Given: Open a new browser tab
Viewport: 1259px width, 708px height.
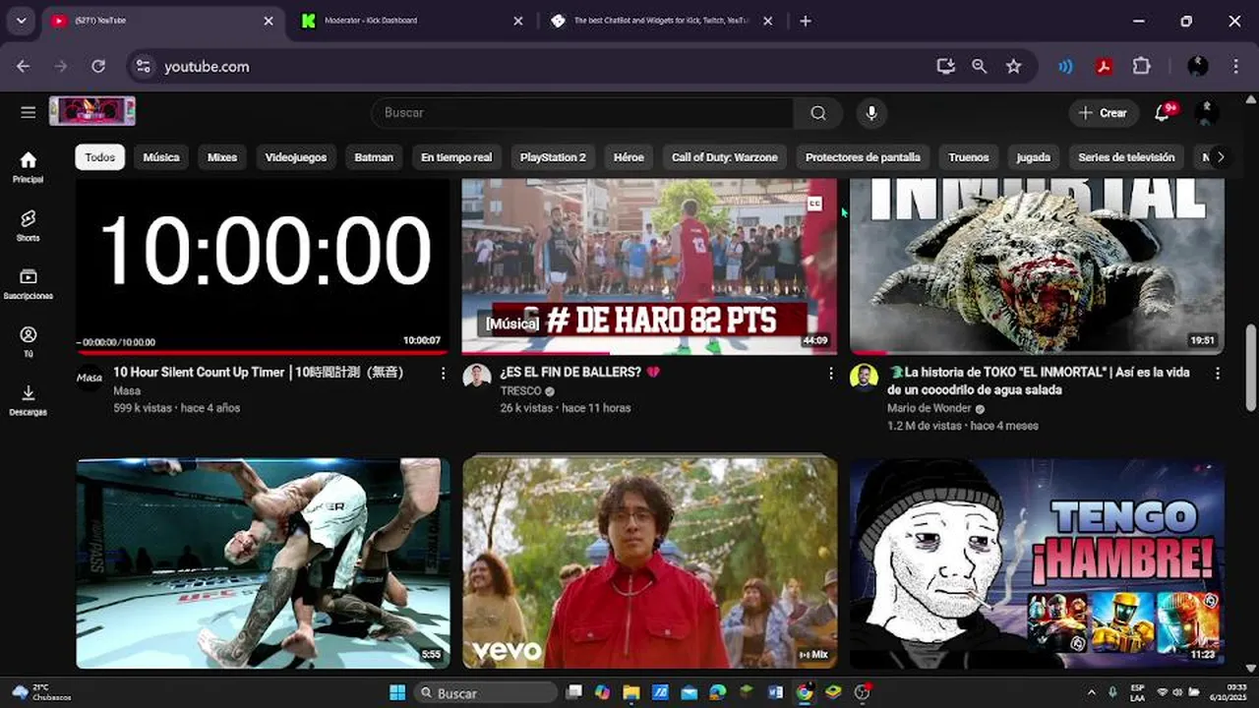Looking at the screenshot, I should coord(806,21).
